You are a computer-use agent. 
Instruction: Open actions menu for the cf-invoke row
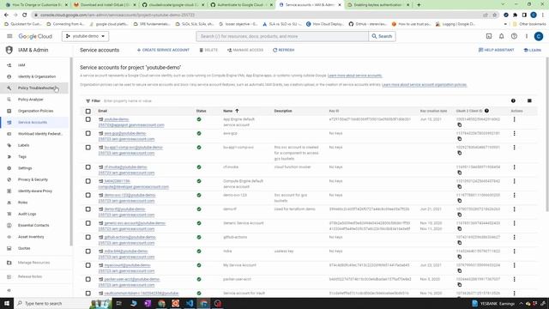(x=514, y=167)
